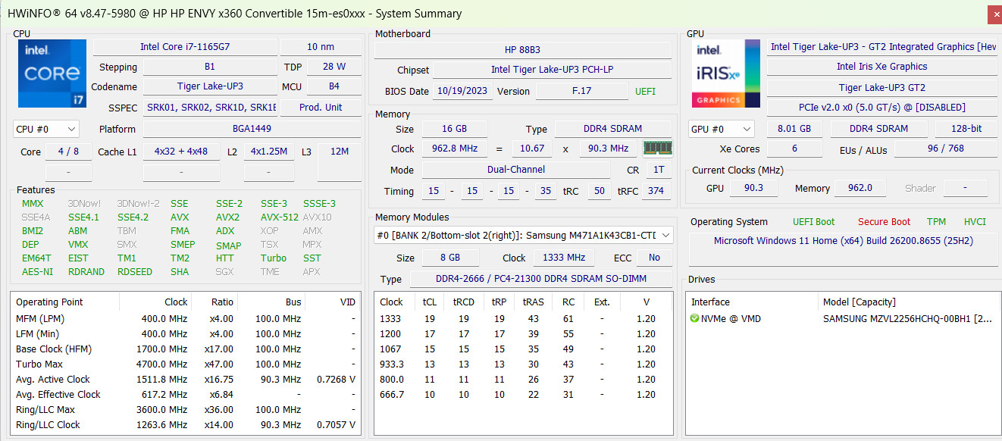Select the Ring/LLC Max row
Screen dimensions: 1002x441
(x=186, y=409)
